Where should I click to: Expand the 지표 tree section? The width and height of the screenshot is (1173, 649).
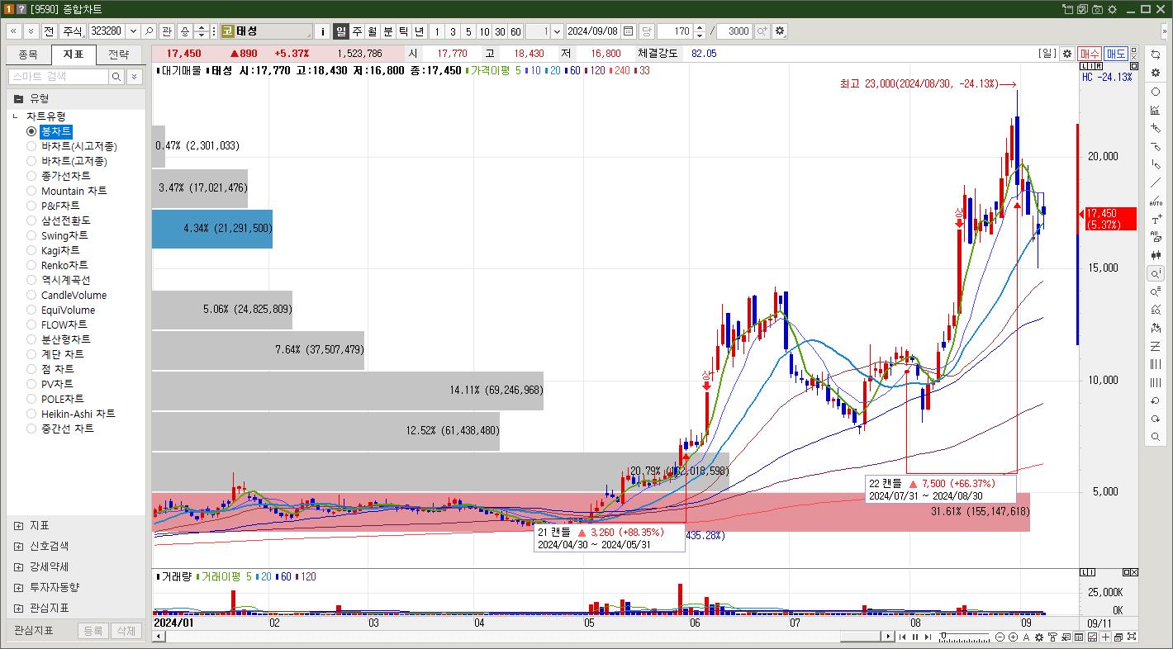point(18,525)
